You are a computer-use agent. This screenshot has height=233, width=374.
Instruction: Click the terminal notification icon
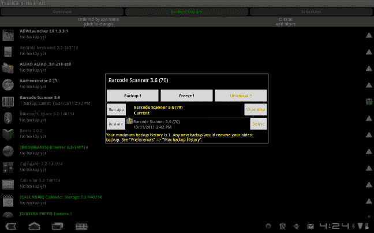[x=282, y=226]
